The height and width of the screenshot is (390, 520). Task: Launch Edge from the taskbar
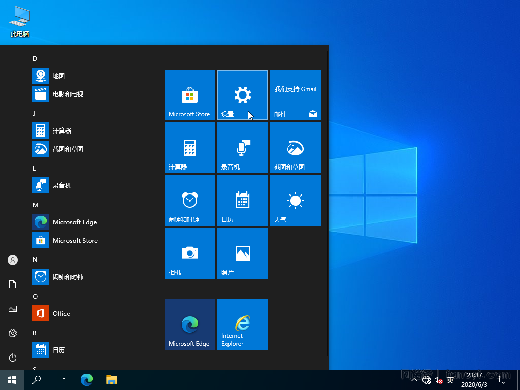click(x=87, y=380)
